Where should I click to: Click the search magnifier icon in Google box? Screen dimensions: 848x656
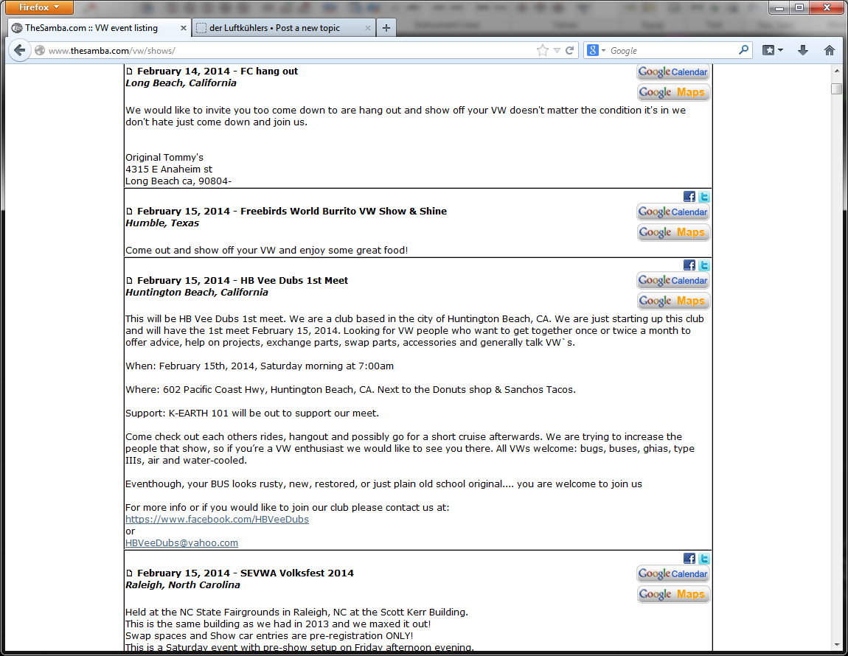[x=743, y=51]
